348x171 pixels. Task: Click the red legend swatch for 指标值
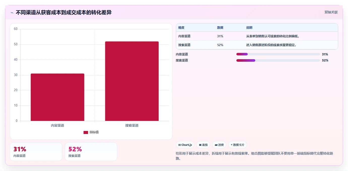86,132
